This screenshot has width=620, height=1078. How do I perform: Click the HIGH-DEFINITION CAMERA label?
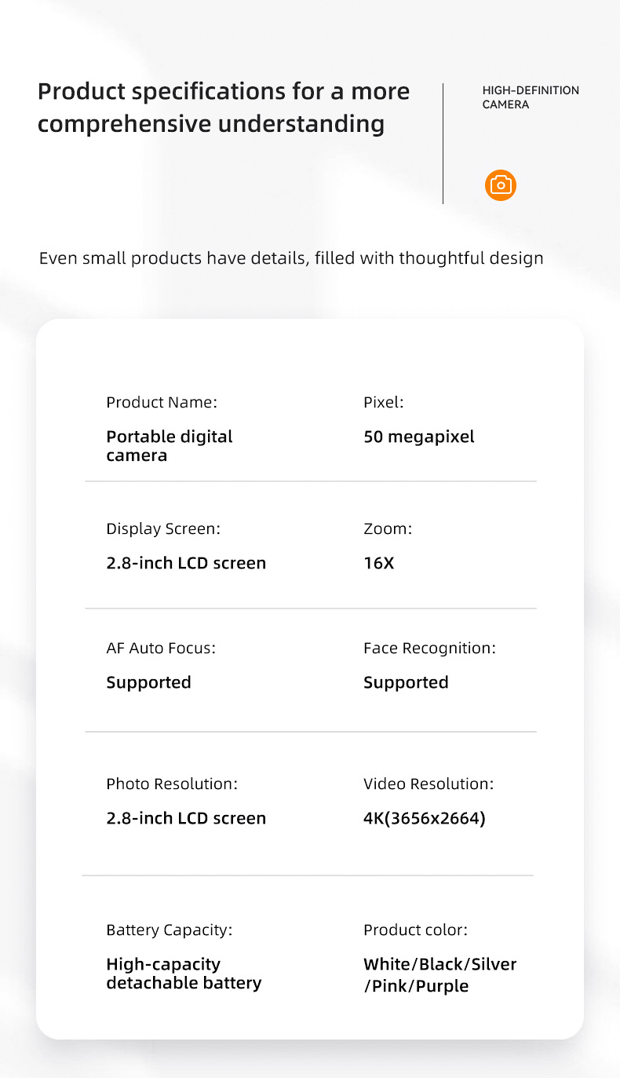point(531,97)
